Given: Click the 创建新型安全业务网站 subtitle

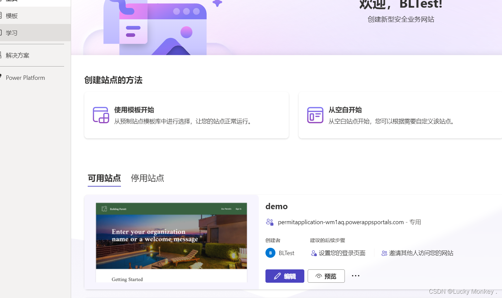Looking at the screenshot, I should [x=401, y=19].
